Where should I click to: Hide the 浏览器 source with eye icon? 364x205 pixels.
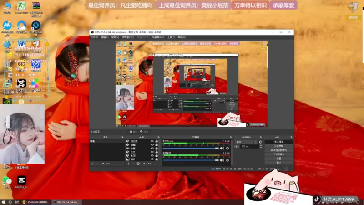(x=152, y=141)
